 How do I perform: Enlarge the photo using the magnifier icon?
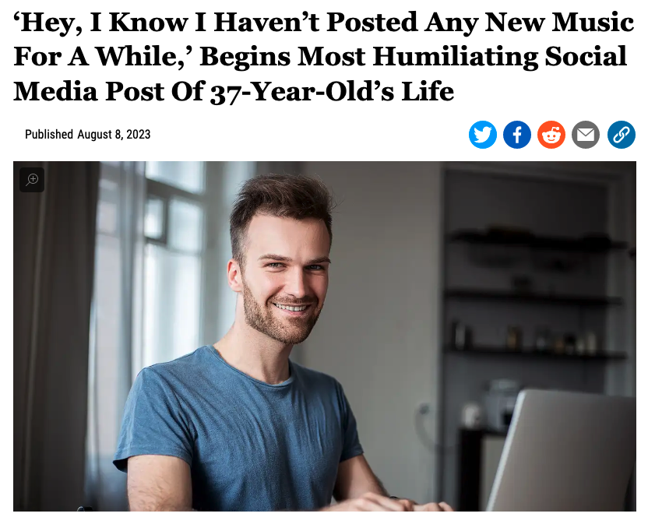click(32, 180)
